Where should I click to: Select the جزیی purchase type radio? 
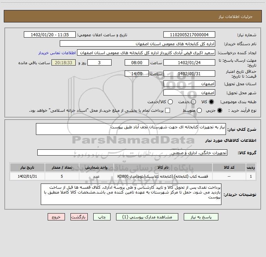pyautogui.click(x=220, y=110)
